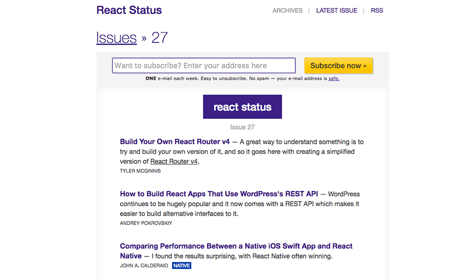Open the React Status site title
Screen dimensions: 472x280
click(x=129, y=10)
